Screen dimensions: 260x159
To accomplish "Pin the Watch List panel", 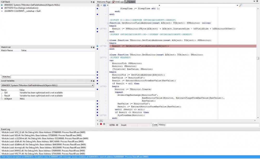I will (x=91, y=47).
